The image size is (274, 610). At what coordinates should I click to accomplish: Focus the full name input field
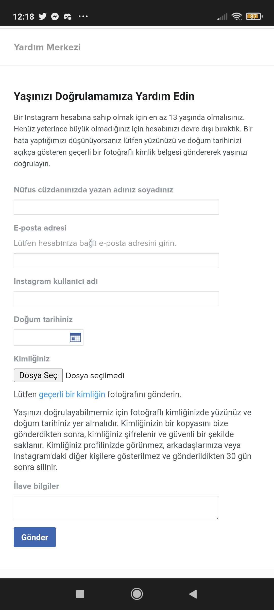(x=116, y=207)
